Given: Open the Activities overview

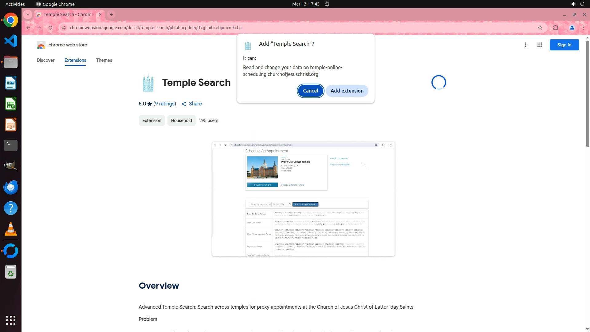Looking at the screenshot, I should [15, 4].
